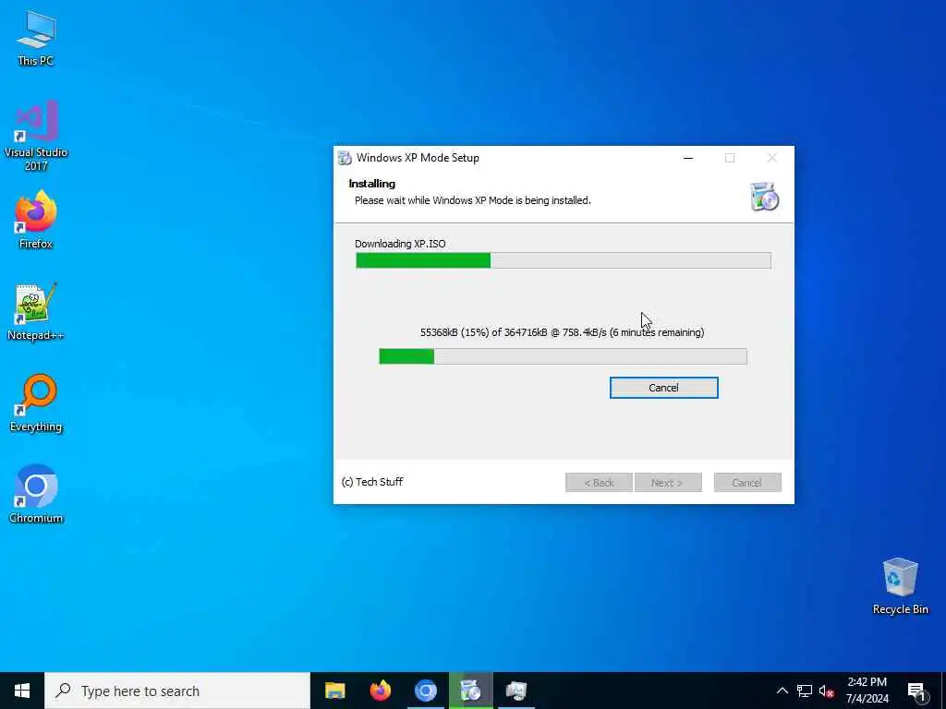The height and width of the screenshot is (709, 946).
Task: Switch to Chromium in the taskbar
Action: click(425, 691)
